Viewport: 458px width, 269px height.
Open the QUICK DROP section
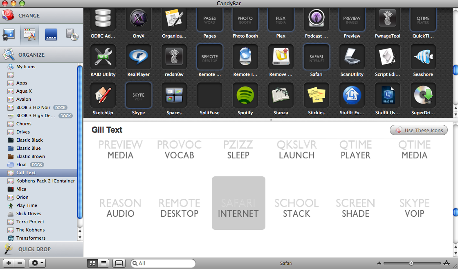tap(41, 249)
